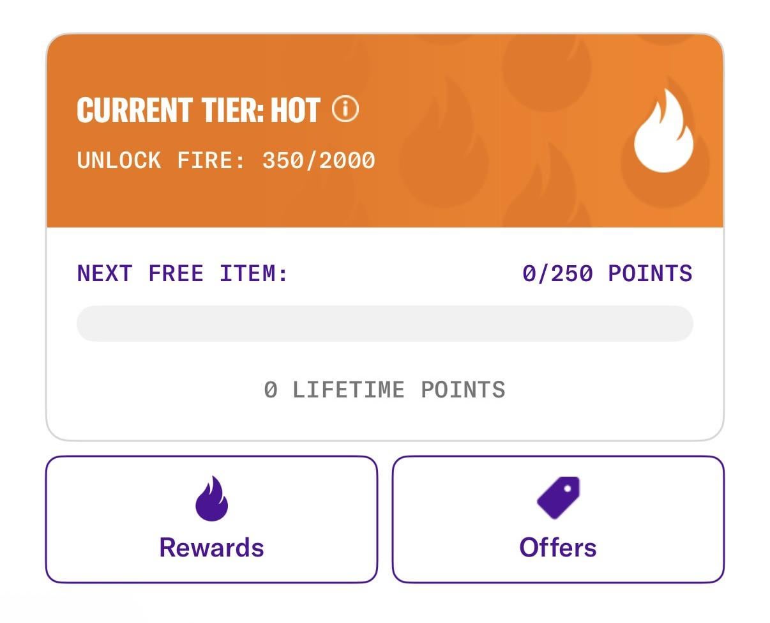Click the "CURRENT TIER: HOT" heading
The height and width of the screenshot is (623, 770).
click(198, 110)
